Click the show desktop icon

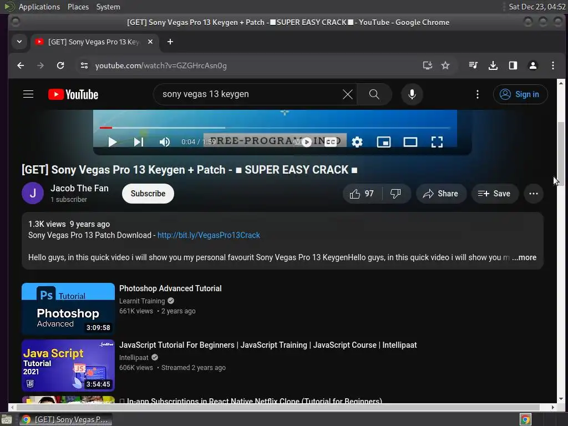tap(7, 420)
